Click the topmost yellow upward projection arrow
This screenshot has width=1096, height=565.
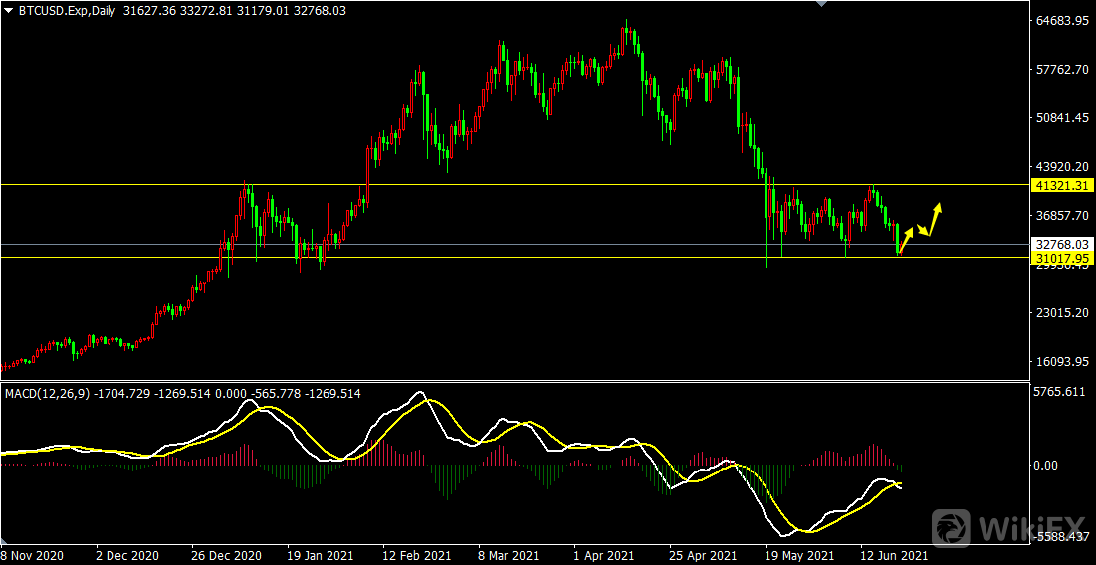[937, 216]
